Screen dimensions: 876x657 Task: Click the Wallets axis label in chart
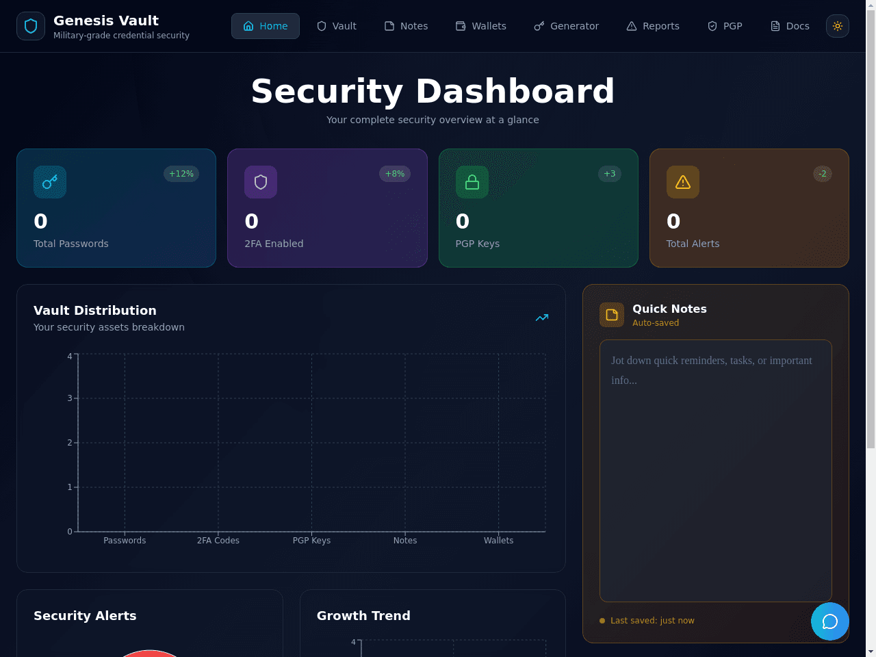point(498,541)
